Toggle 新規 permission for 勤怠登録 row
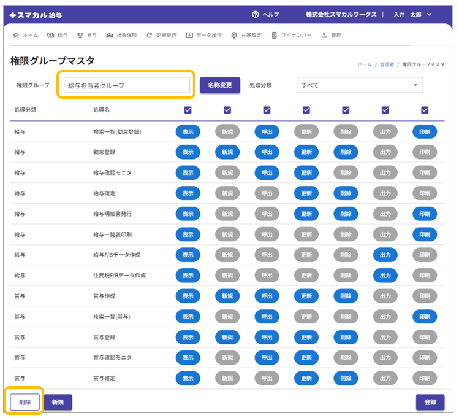459x418 pixels. (227, 152)
